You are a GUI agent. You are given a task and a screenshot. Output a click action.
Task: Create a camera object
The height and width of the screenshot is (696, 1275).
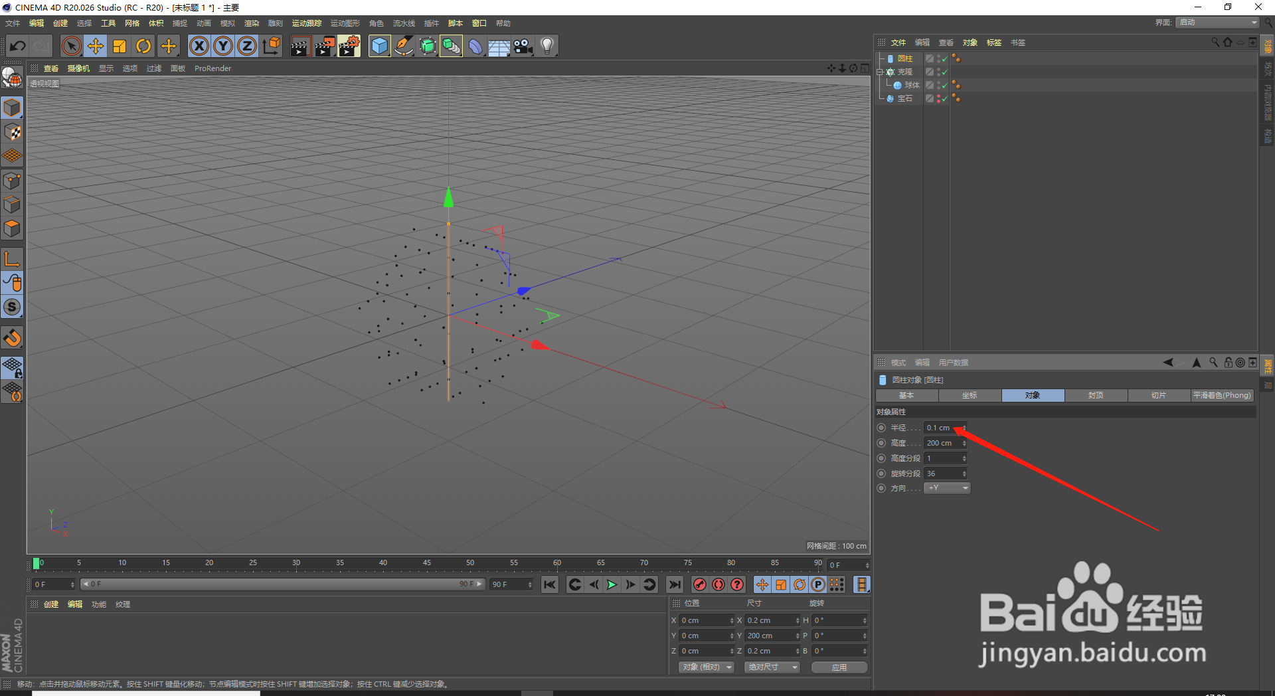pyautogui.click(x=522, y=46)
